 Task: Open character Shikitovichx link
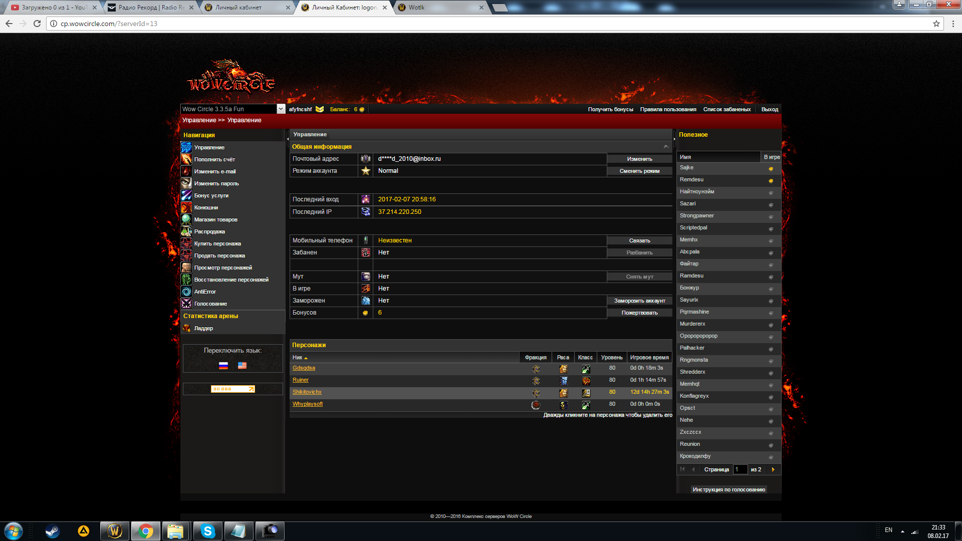point(307,392)
